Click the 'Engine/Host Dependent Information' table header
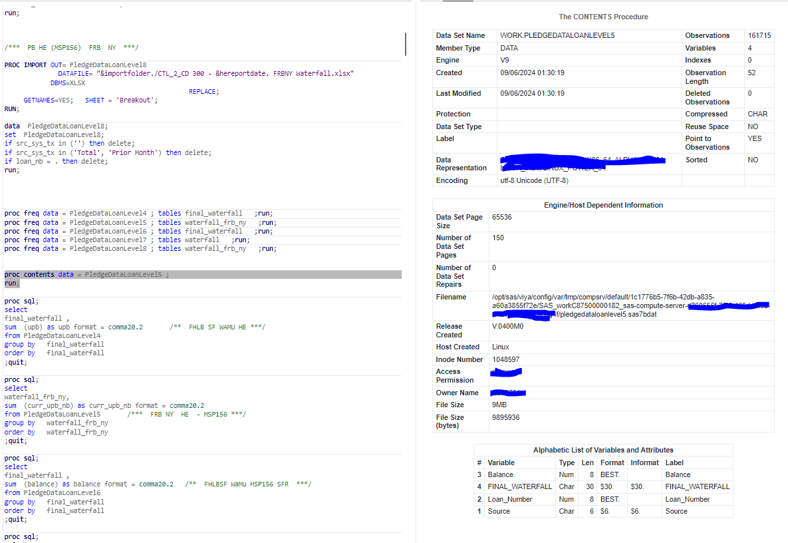This screenshot has width=788, height=543. coord(603,205)
